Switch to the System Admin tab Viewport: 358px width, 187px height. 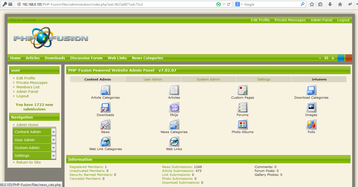[x=208, y=79]
